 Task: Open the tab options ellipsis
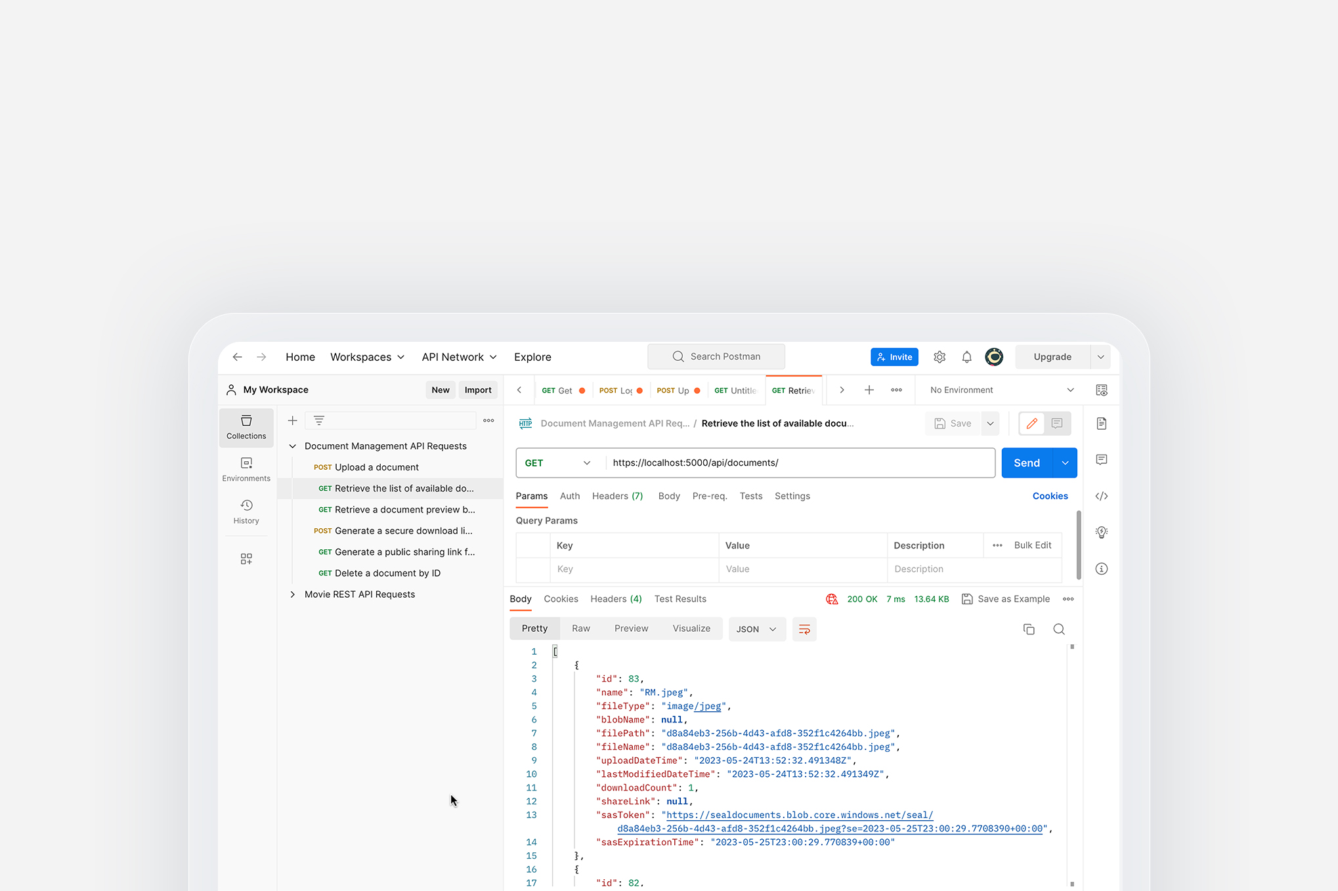click(896, 390)
